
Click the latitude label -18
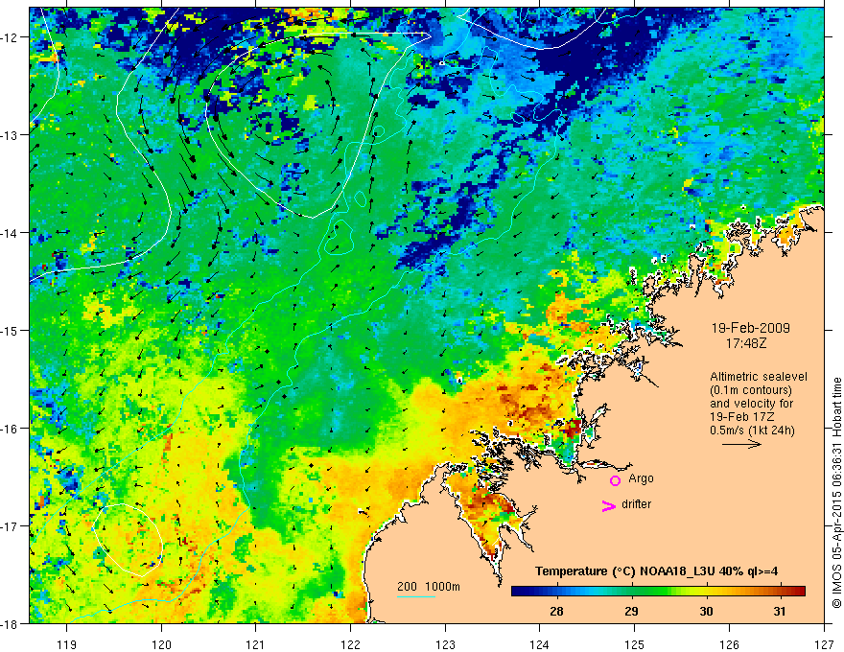coord(10,624)
